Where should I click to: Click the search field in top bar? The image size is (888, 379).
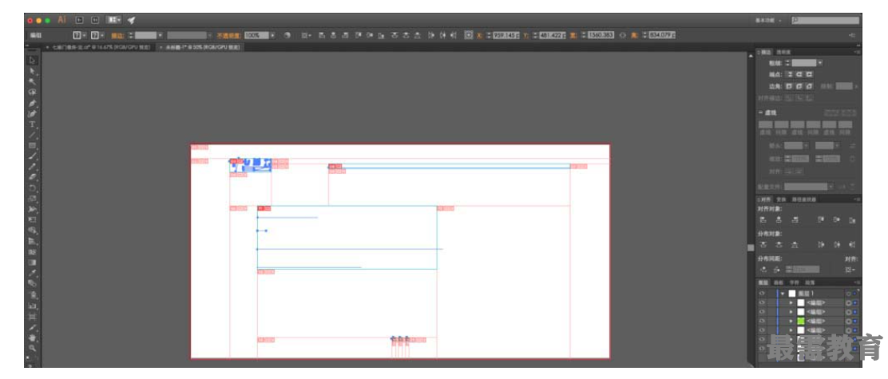point(825,21)
